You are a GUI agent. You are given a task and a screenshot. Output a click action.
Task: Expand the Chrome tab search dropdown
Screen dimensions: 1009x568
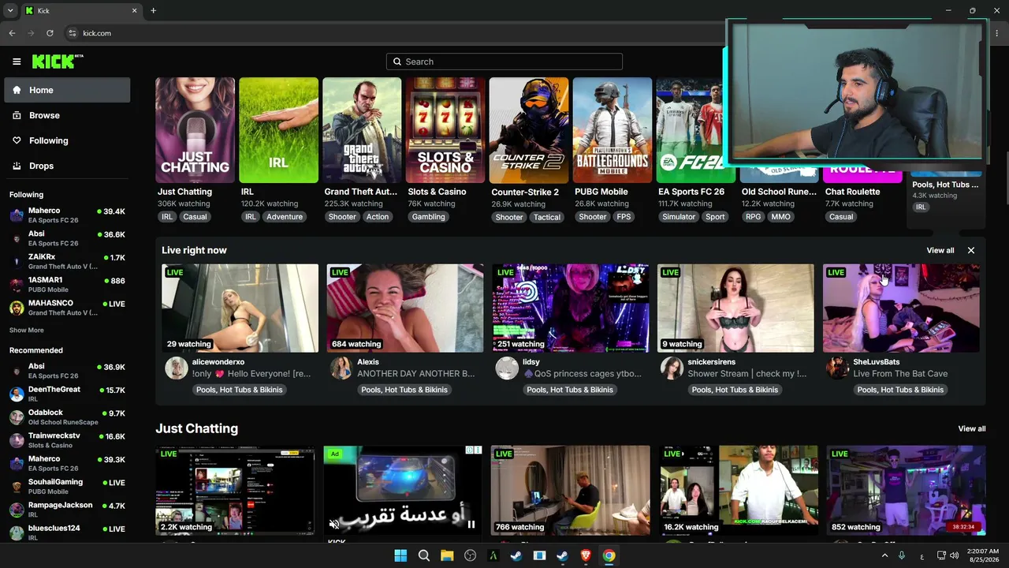[x=12, y=10]
